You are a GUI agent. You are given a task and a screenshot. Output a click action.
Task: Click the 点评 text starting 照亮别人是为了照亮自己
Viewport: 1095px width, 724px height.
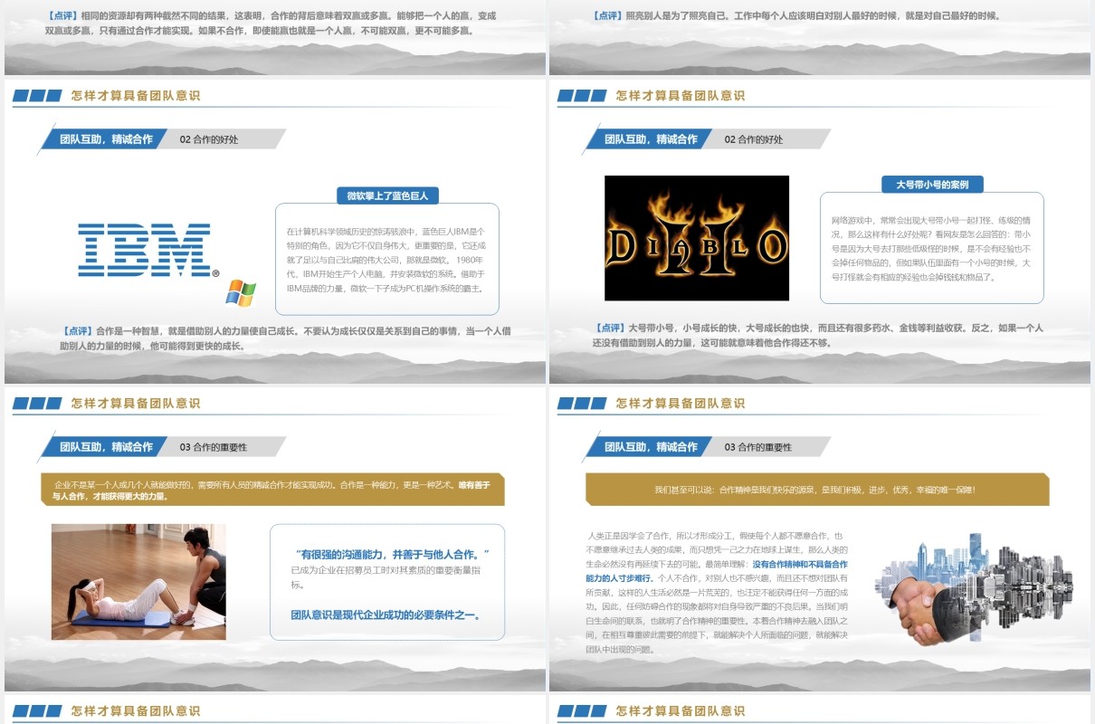coord(796,15)
